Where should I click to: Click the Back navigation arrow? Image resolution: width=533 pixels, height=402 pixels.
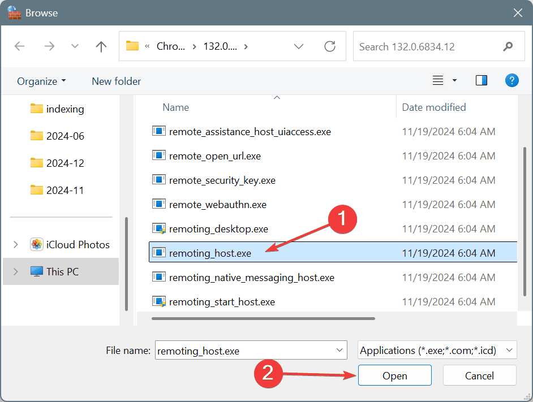(20, 46)
